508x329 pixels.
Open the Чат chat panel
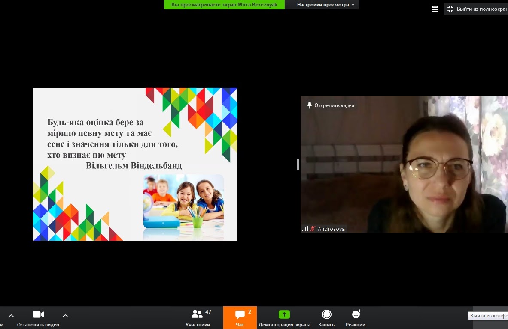(240, 317)
